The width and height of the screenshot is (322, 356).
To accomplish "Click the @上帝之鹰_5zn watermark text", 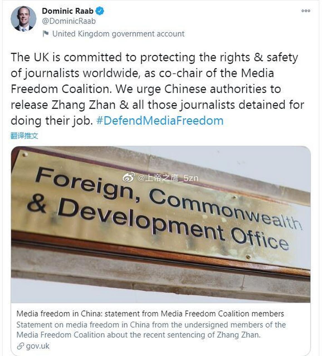I will click(x=168, y=177).
